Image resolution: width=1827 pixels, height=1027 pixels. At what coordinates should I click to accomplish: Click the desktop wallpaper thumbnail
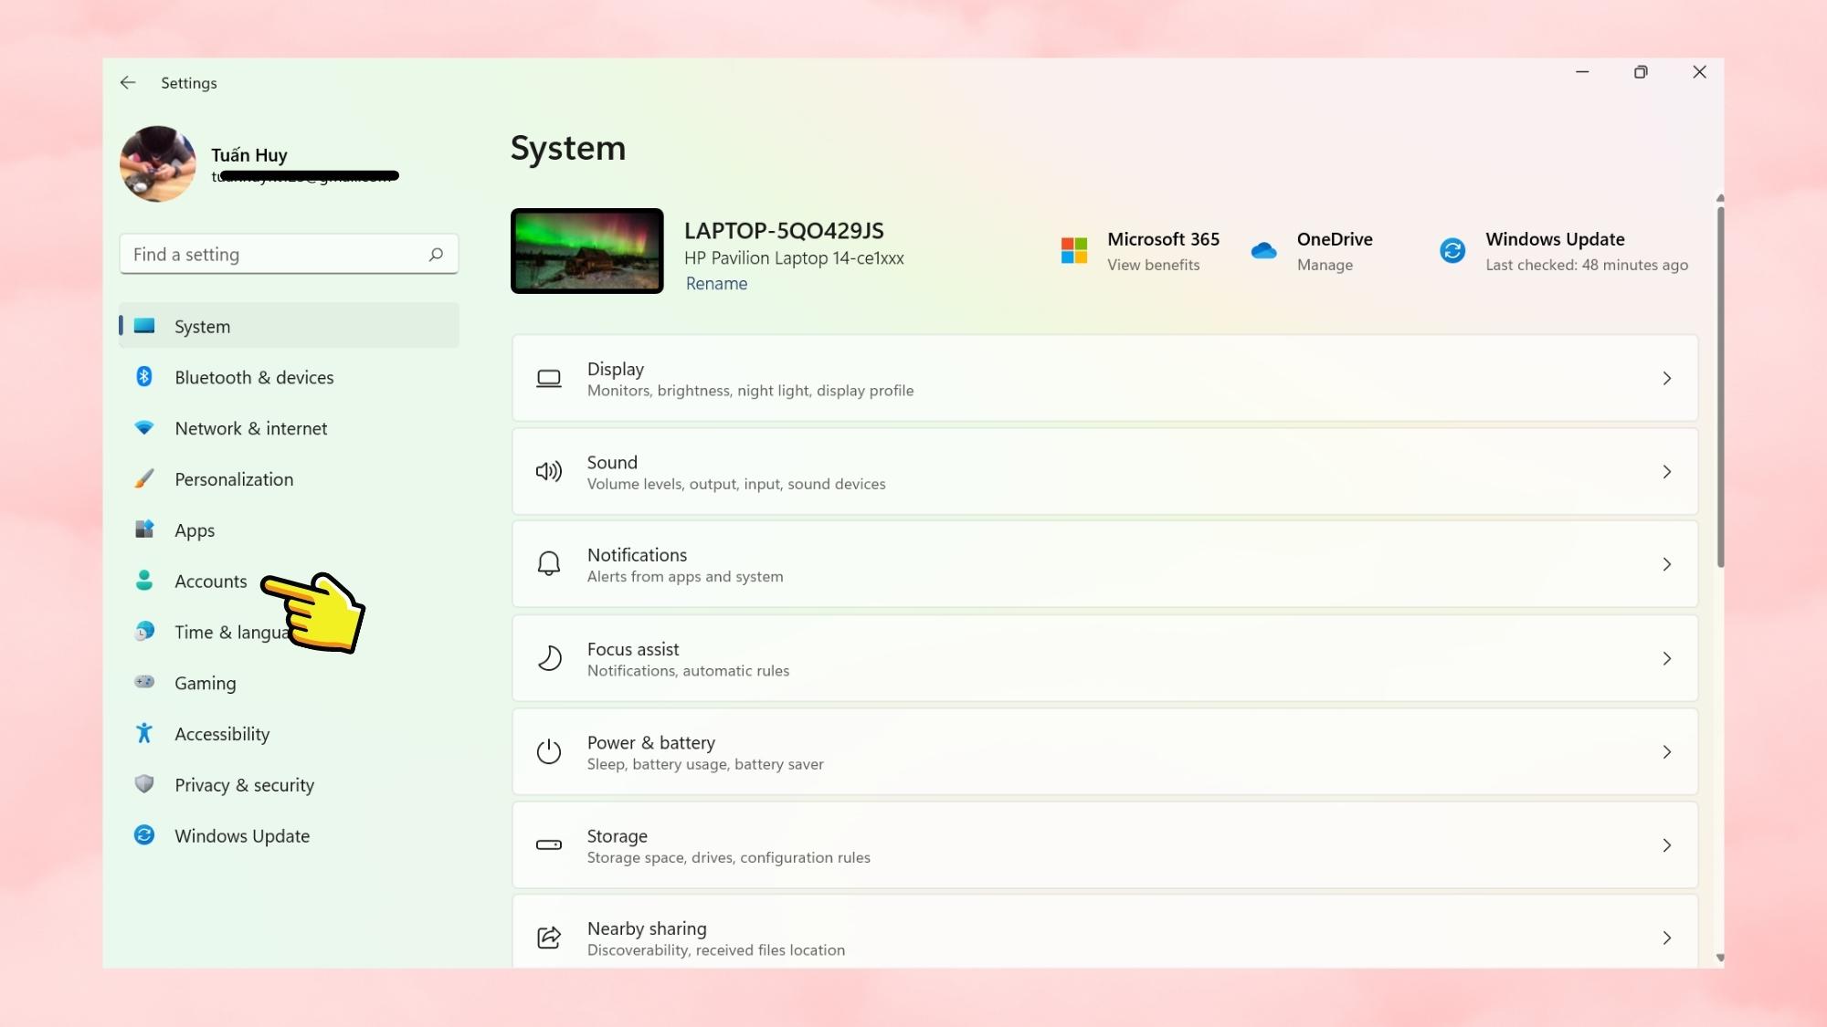click(x=587, y=251)
